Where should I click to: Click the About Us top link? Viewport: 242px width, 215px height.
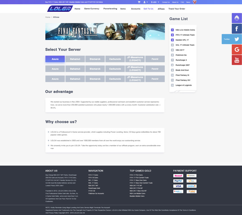(x=175, y=2)
